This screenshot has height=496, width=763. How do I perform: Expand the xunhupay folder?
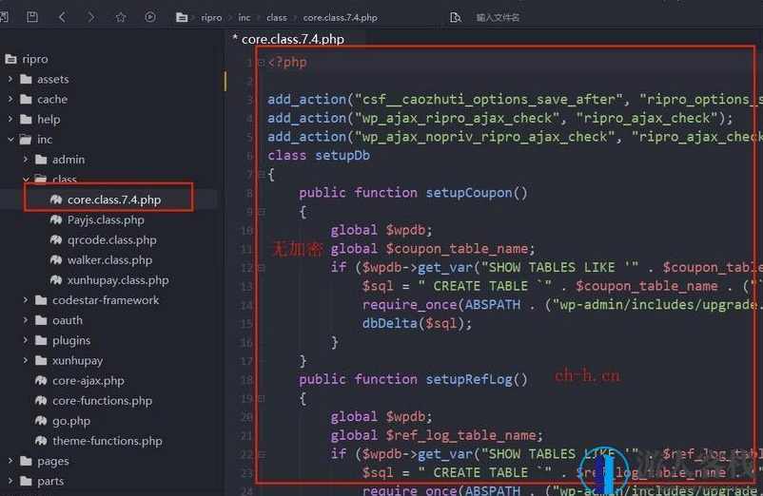tap(26, 360)
